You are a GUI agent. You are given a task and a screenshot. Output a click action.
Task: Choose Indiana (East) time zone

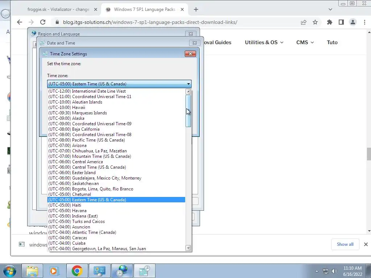116,216
